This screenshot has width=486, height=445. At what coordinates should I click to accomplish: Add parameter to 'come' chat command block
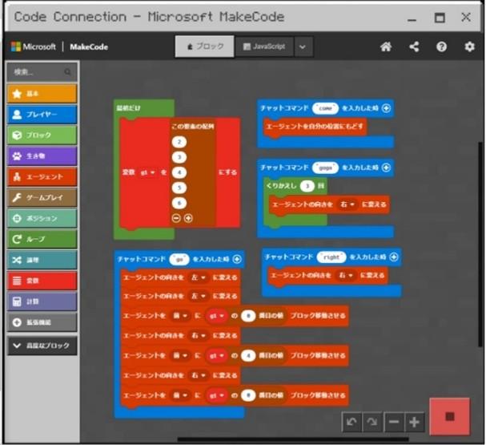386,107
